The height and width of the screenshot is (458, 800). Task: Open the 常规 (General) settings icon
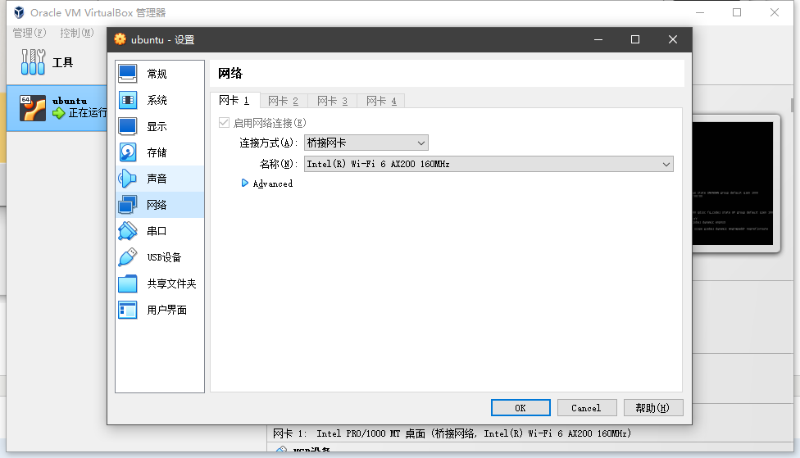pyautogui.click(x=128, y=74)
